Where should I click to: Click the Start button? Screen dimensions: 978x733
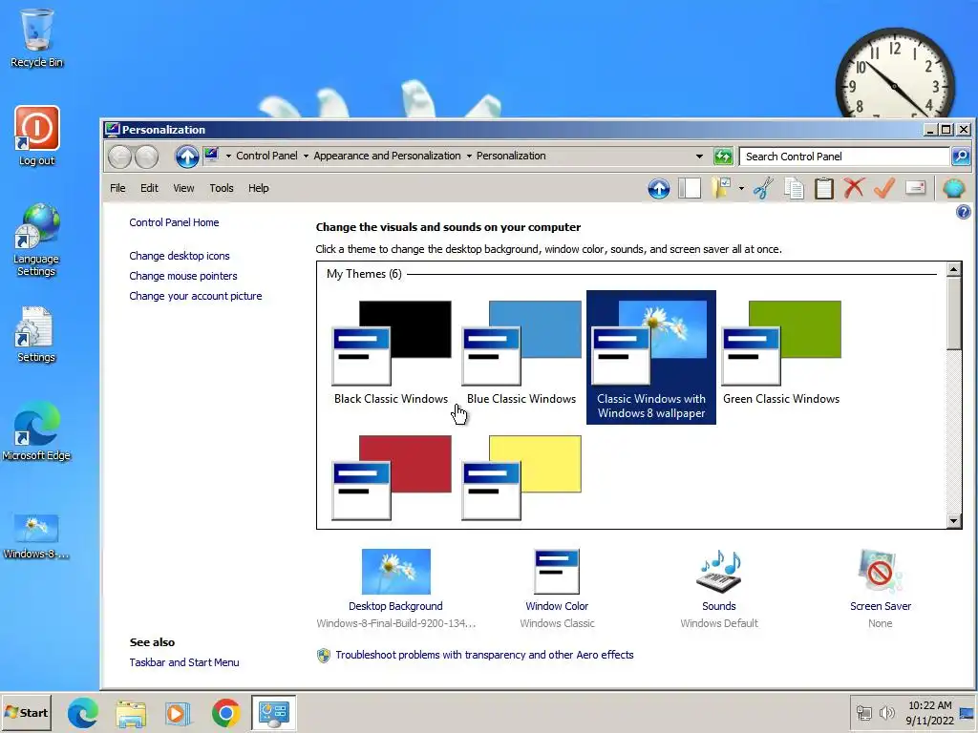(26, 712)
